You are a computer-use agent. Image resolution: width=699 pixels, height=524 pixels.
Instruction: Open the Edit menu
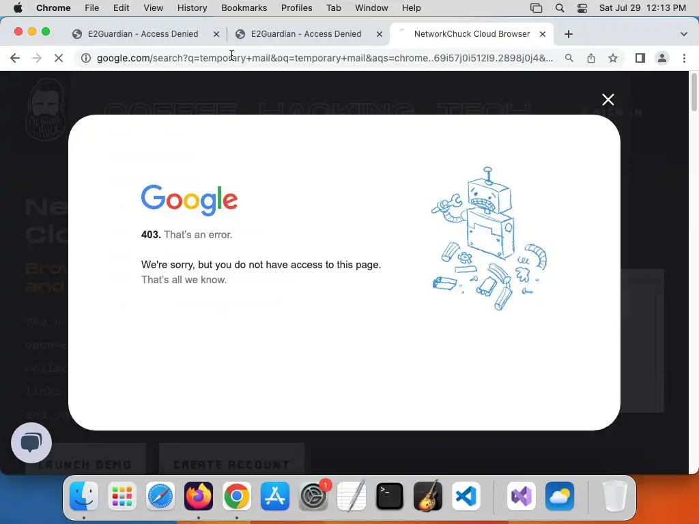click(x=121, y=8)
